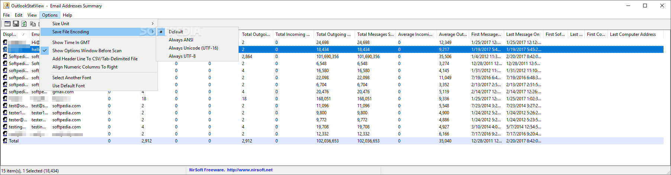Click the contact icon beside testing...
Image resolution: width=671 pixels, height=175 pixels.
click(x=5, y=127)
